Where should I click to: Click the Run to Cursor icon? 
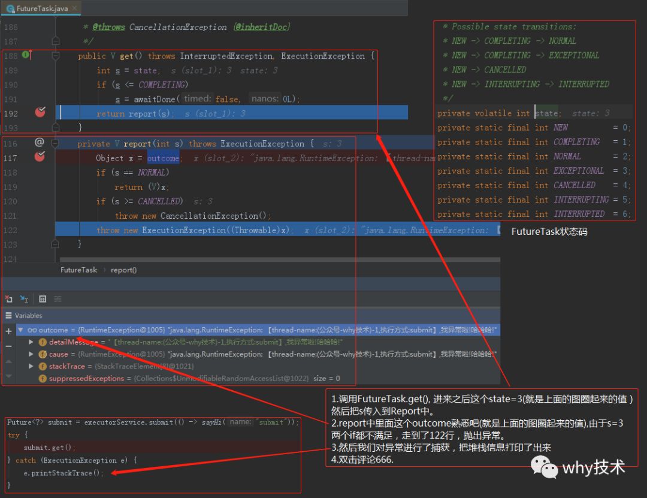click(x=24, y=298)
